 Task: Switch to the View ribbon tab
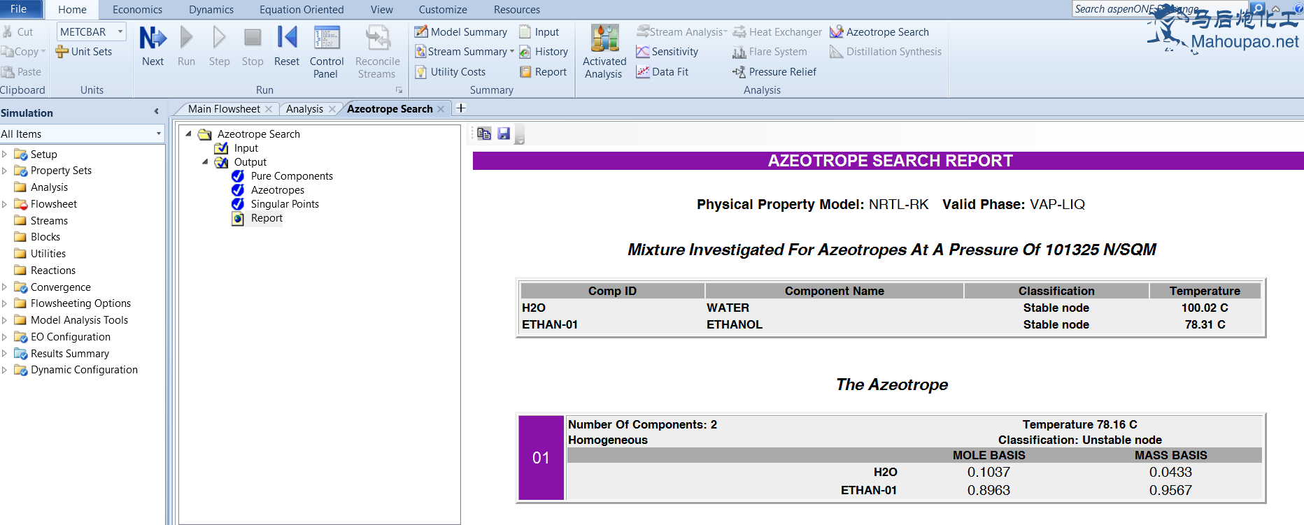click(382, 10)
